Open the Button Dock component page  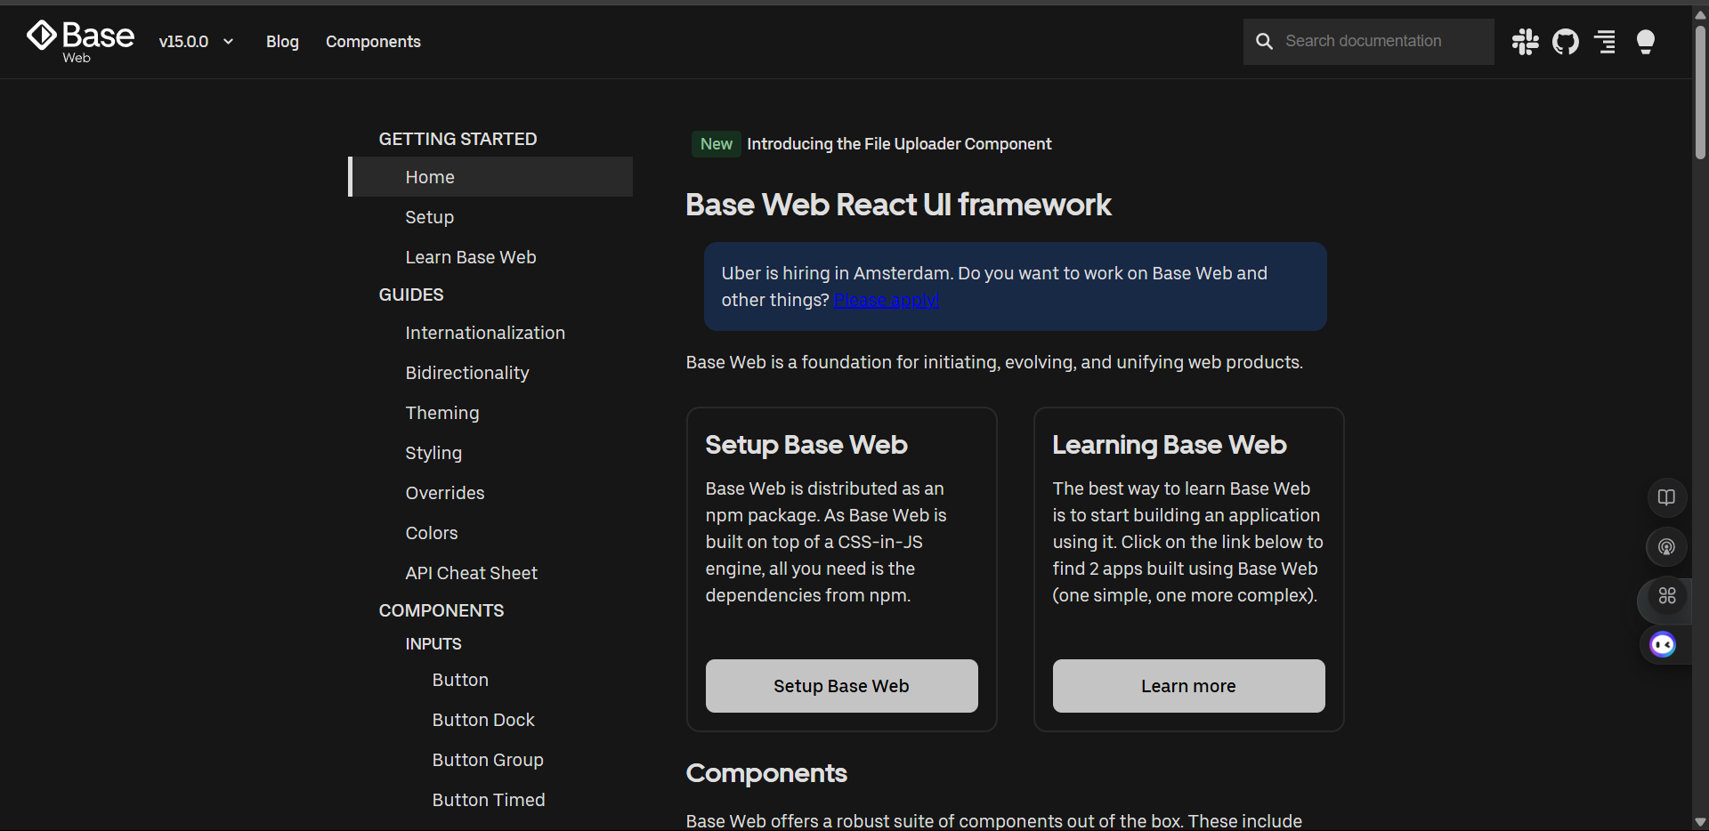tap(482, 719)
